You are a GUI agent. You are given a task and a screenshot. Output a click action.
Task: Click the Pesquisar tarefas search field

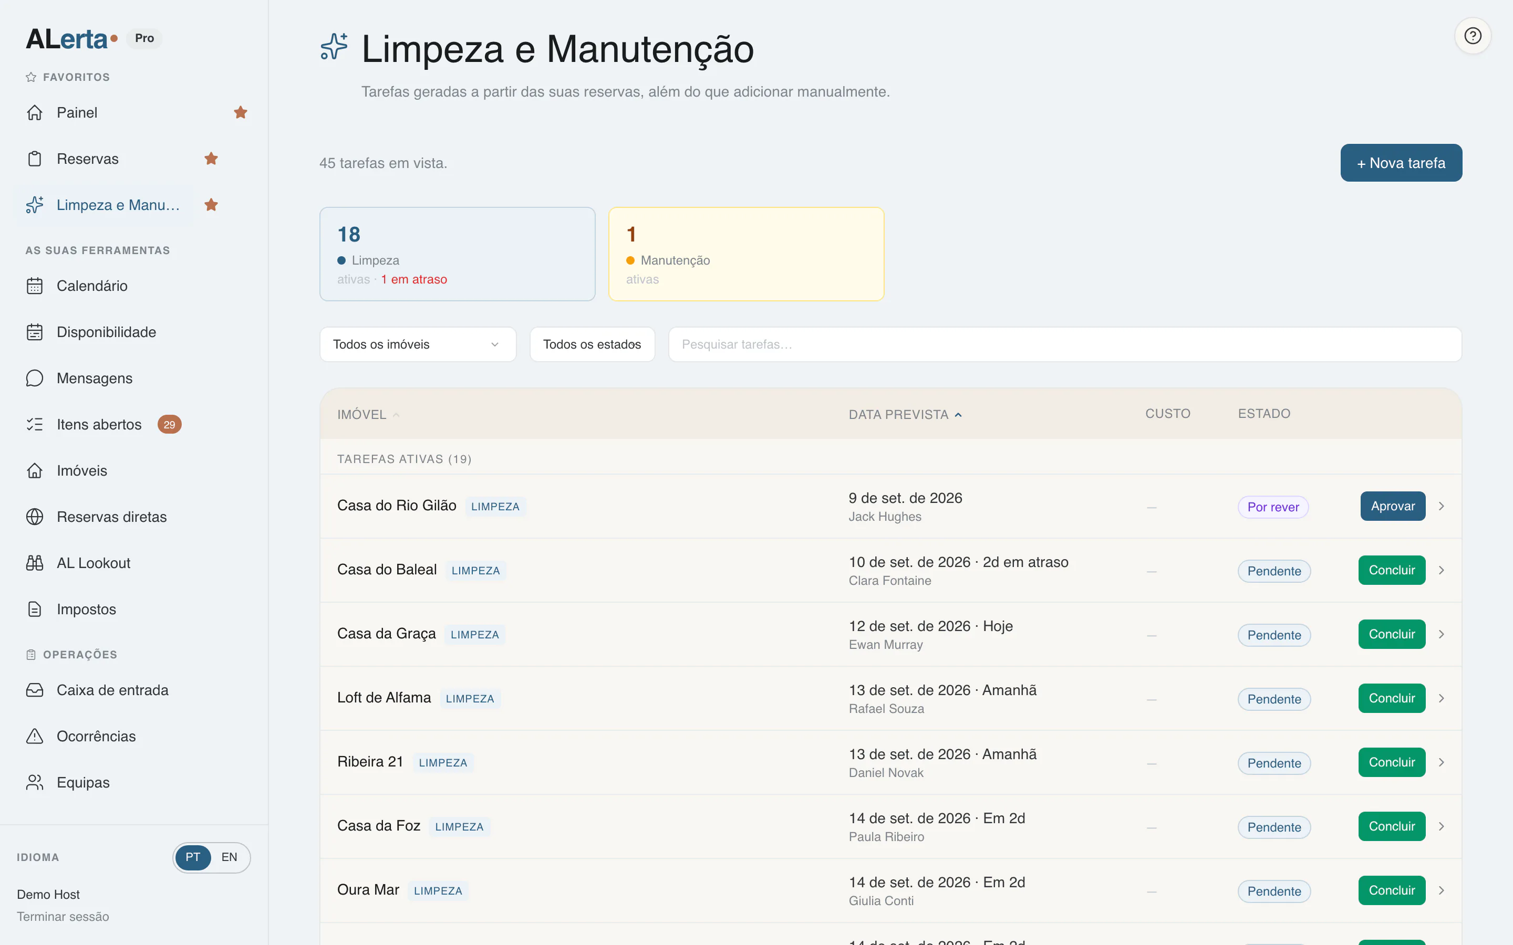point(1065,344)
